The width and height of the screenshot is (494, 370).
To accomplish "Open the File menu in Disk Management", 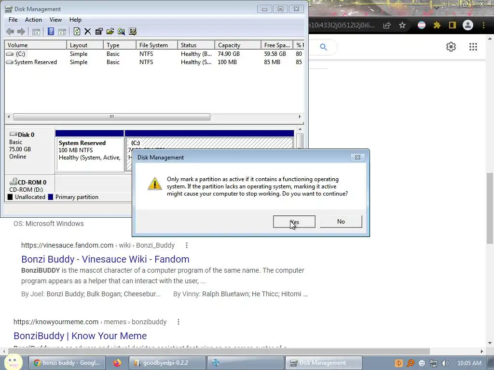I will 13,19.
